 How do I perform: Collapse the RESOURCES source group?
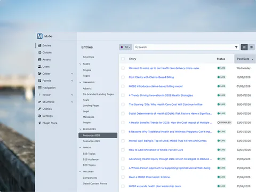[81, 129]
